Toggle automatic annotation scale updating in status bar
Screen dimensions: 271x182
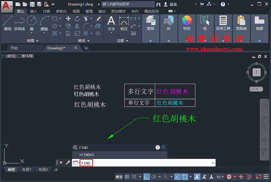click(204, 177)
